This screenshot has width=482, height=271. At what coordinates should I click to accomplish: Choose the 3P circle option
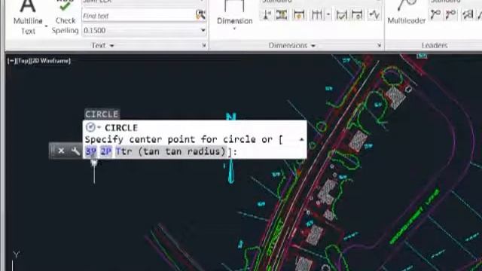coord(90,151)
